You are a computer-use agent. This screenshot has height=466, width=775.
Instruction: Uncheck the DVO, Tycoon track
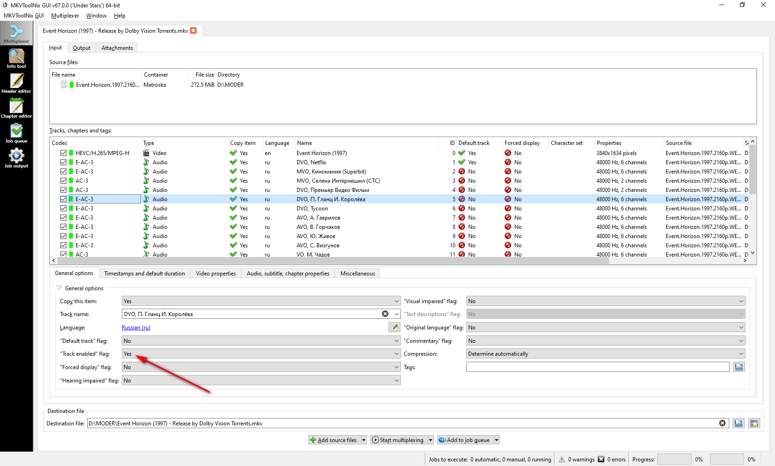(63, 208)
